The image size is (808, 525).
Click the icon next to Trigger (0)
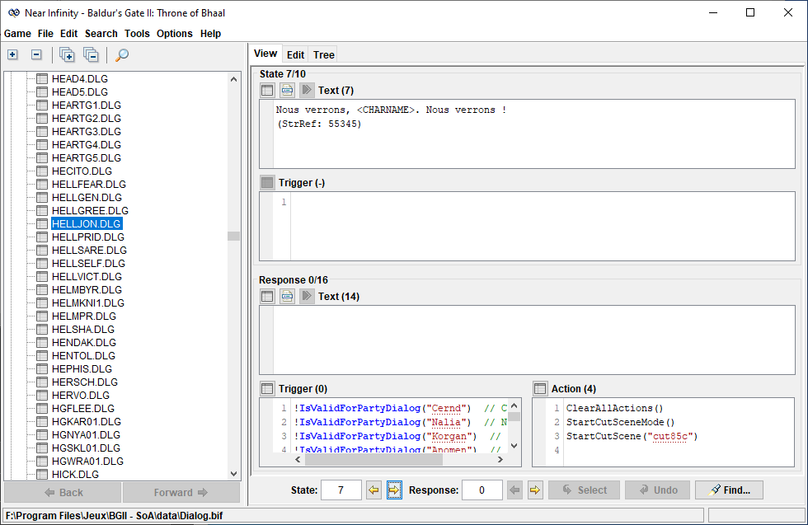(267, 388)
